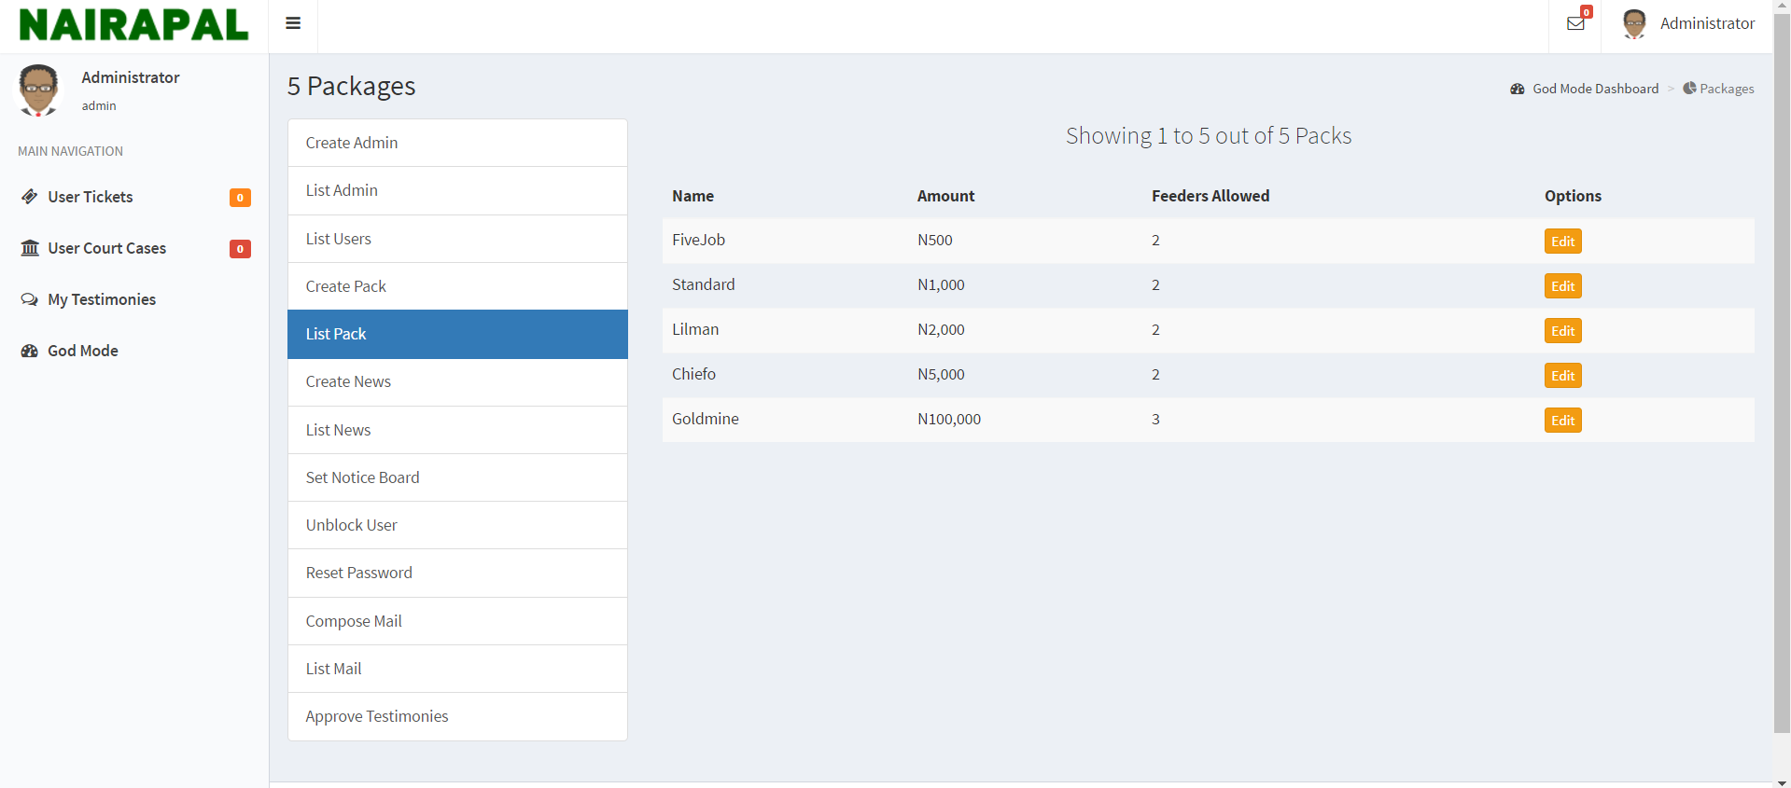Edit the FiveJob package

pos(1562,242)
